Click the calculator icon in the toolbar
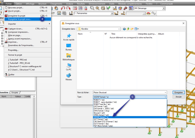 pyautogui.click(x=75, y=8)
